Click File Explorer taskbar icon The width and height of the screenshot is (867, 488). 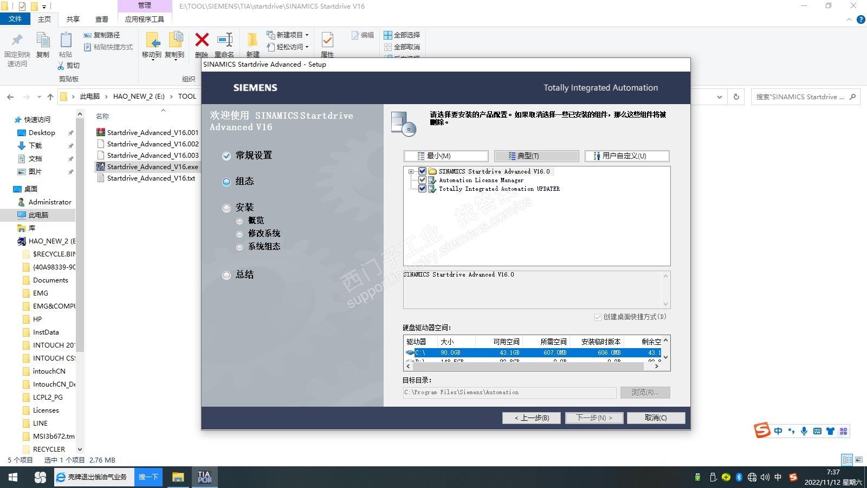[178, 477]
